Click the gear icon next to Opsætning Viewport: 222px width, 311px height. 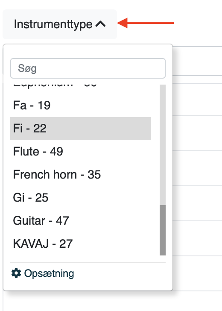(16, 273)
